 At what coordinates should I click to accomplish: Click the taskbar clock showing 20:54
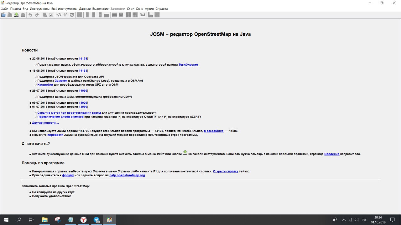pyautogui.click(x=378, y=217)
